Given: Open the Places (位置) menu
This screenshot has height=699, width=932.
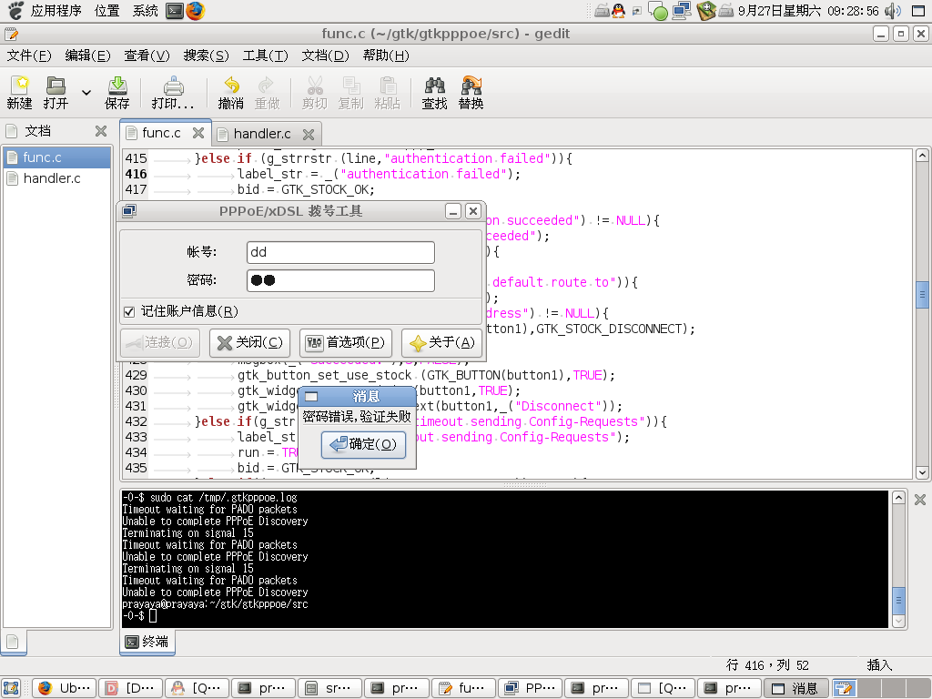Looking at the screenshot, I should pos(107,11).
